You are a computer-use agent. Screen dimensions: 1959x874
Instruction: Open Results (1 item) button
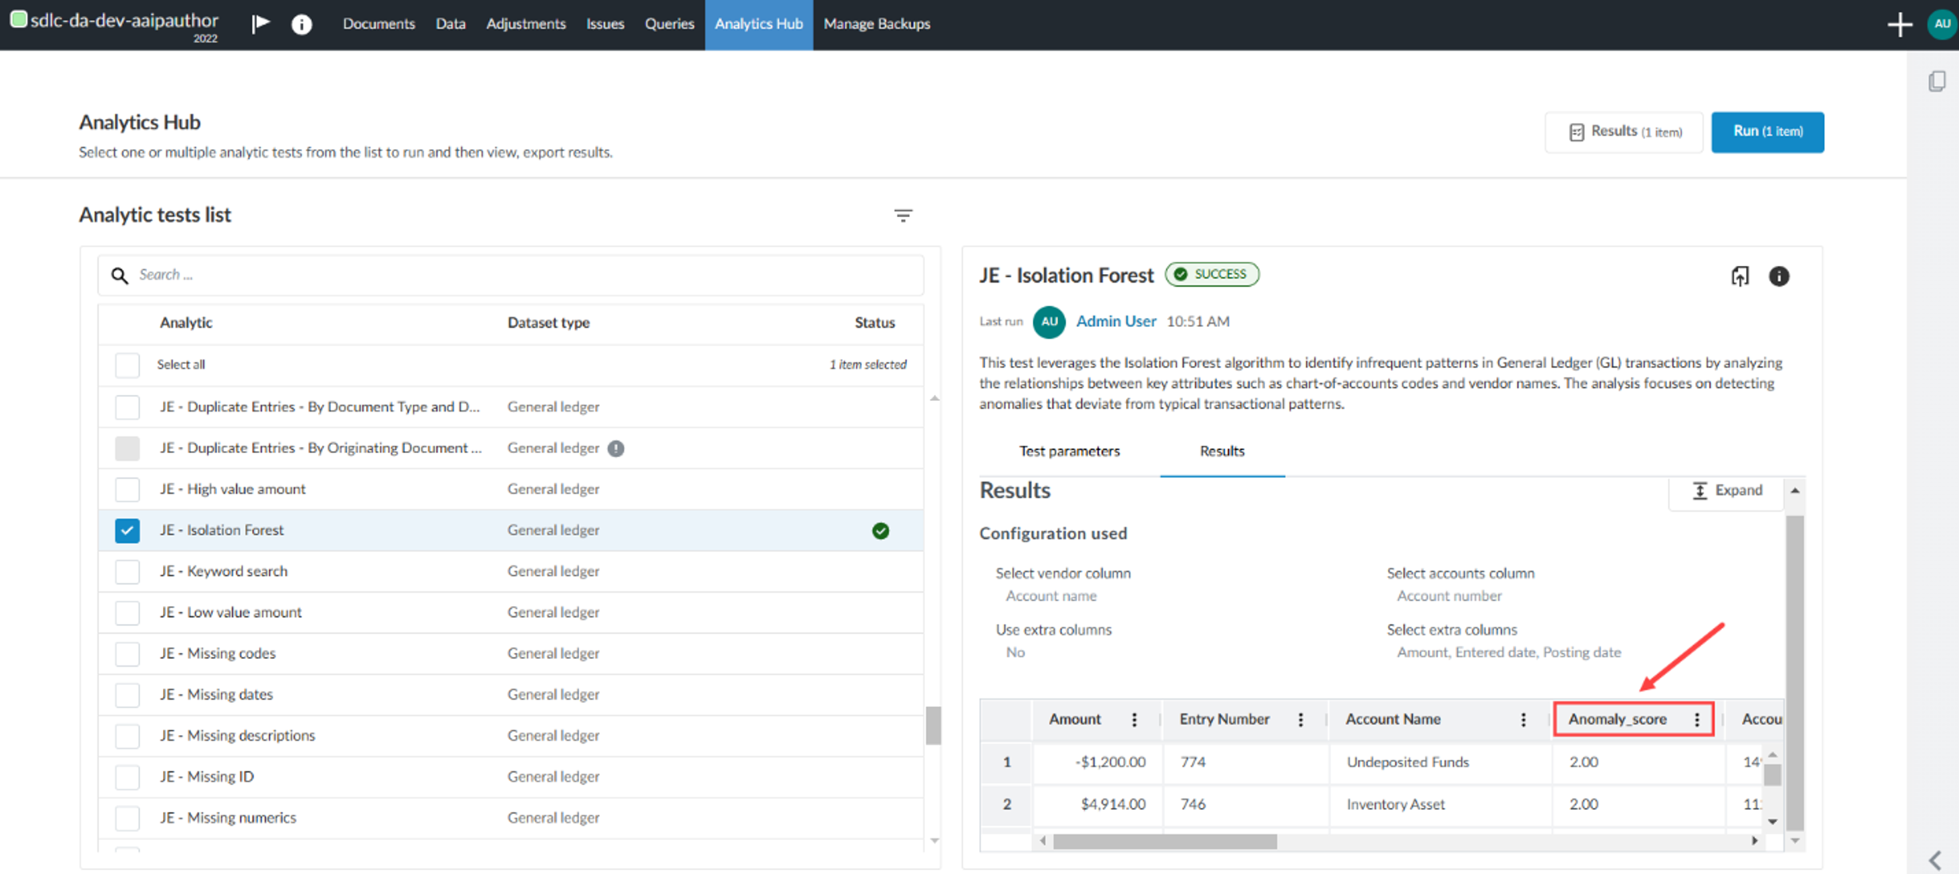[1624, 132]
